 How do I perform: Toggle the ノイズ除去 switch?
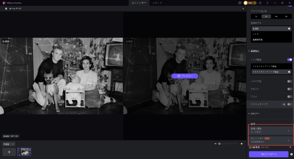289,60
